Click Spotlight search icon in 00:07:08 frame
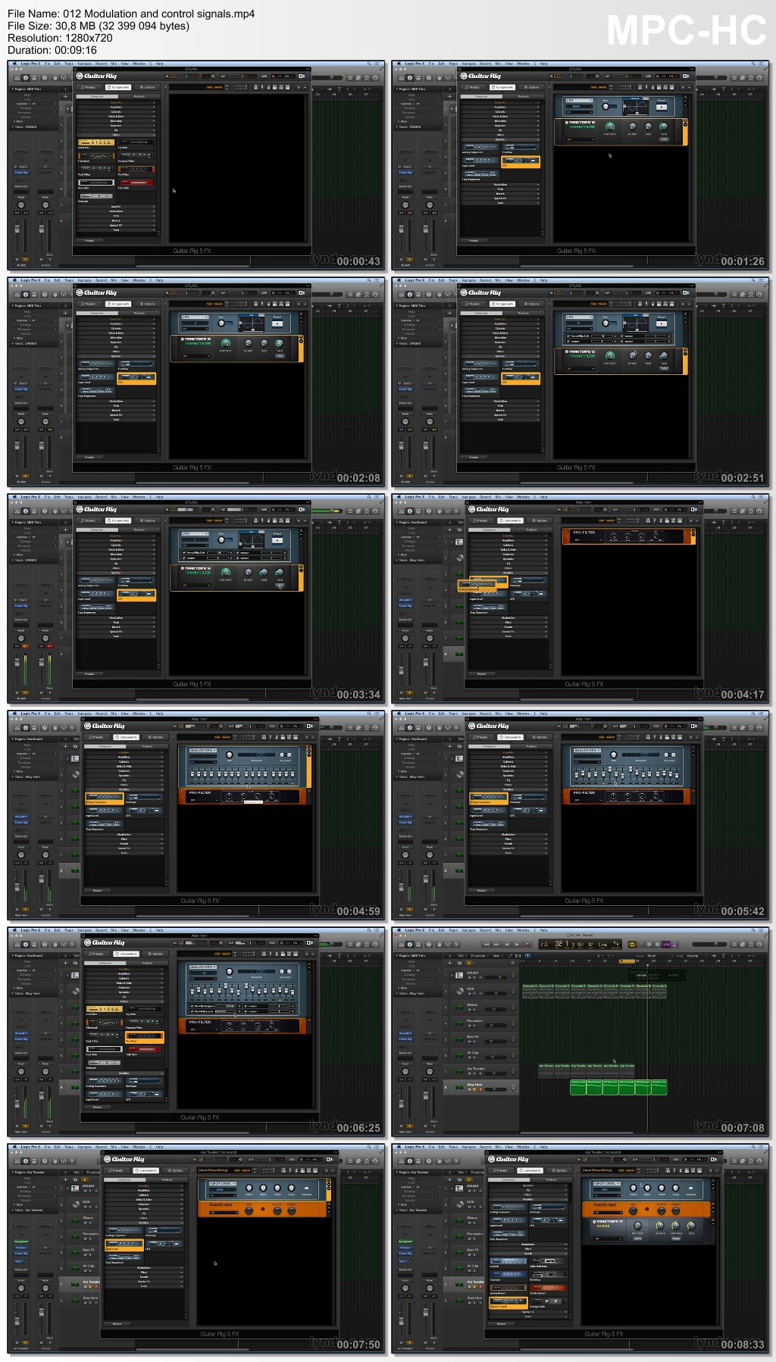This screenshot has width=776, height=1362. 754,930
